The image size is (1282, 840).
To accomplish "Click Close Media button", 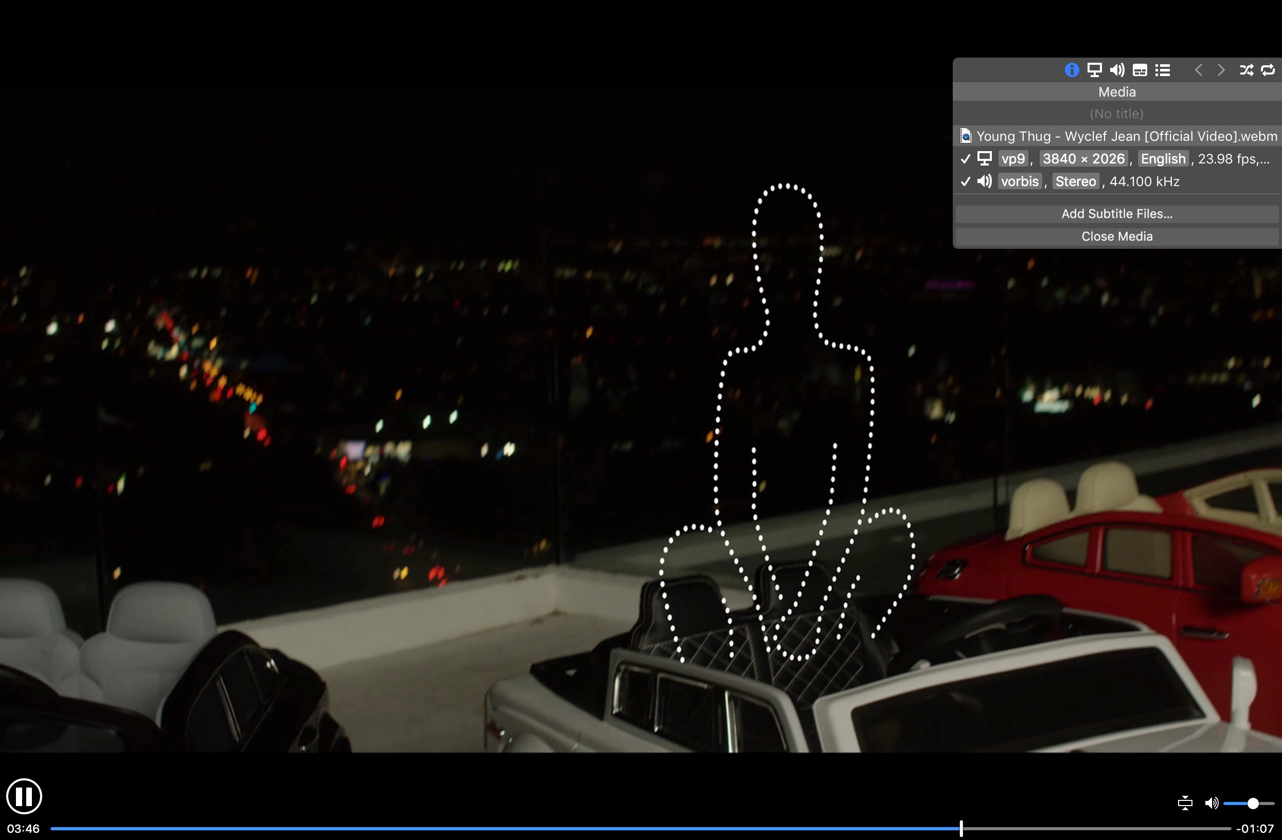I will pyautogui.click(x=1116, y=235).
